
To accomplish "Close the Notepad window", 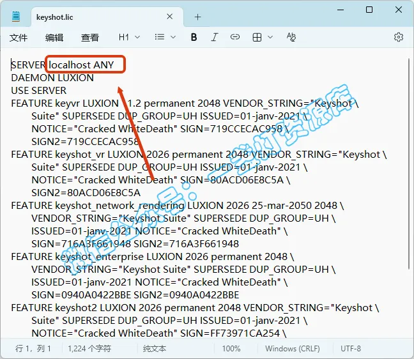I will pyautogui.click(x=399, y=10).
